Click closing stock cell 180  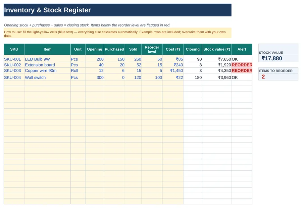(193, 77)
